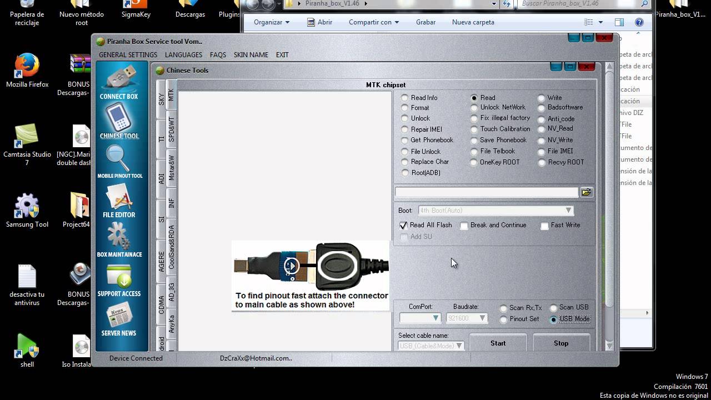The width and height of the screenshot is (711, 400).
Task: Select the Papelera de reciclaje desktop icon
Action: click(27, 14)
